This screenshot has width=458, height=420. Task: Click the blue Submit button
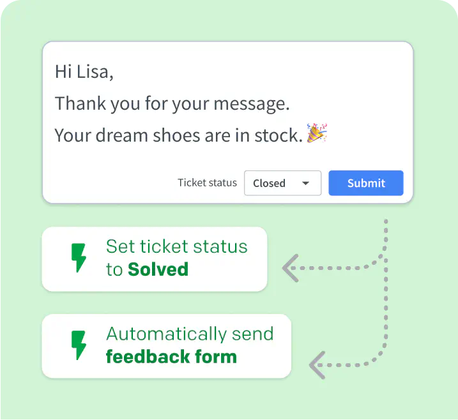[366, 183]
